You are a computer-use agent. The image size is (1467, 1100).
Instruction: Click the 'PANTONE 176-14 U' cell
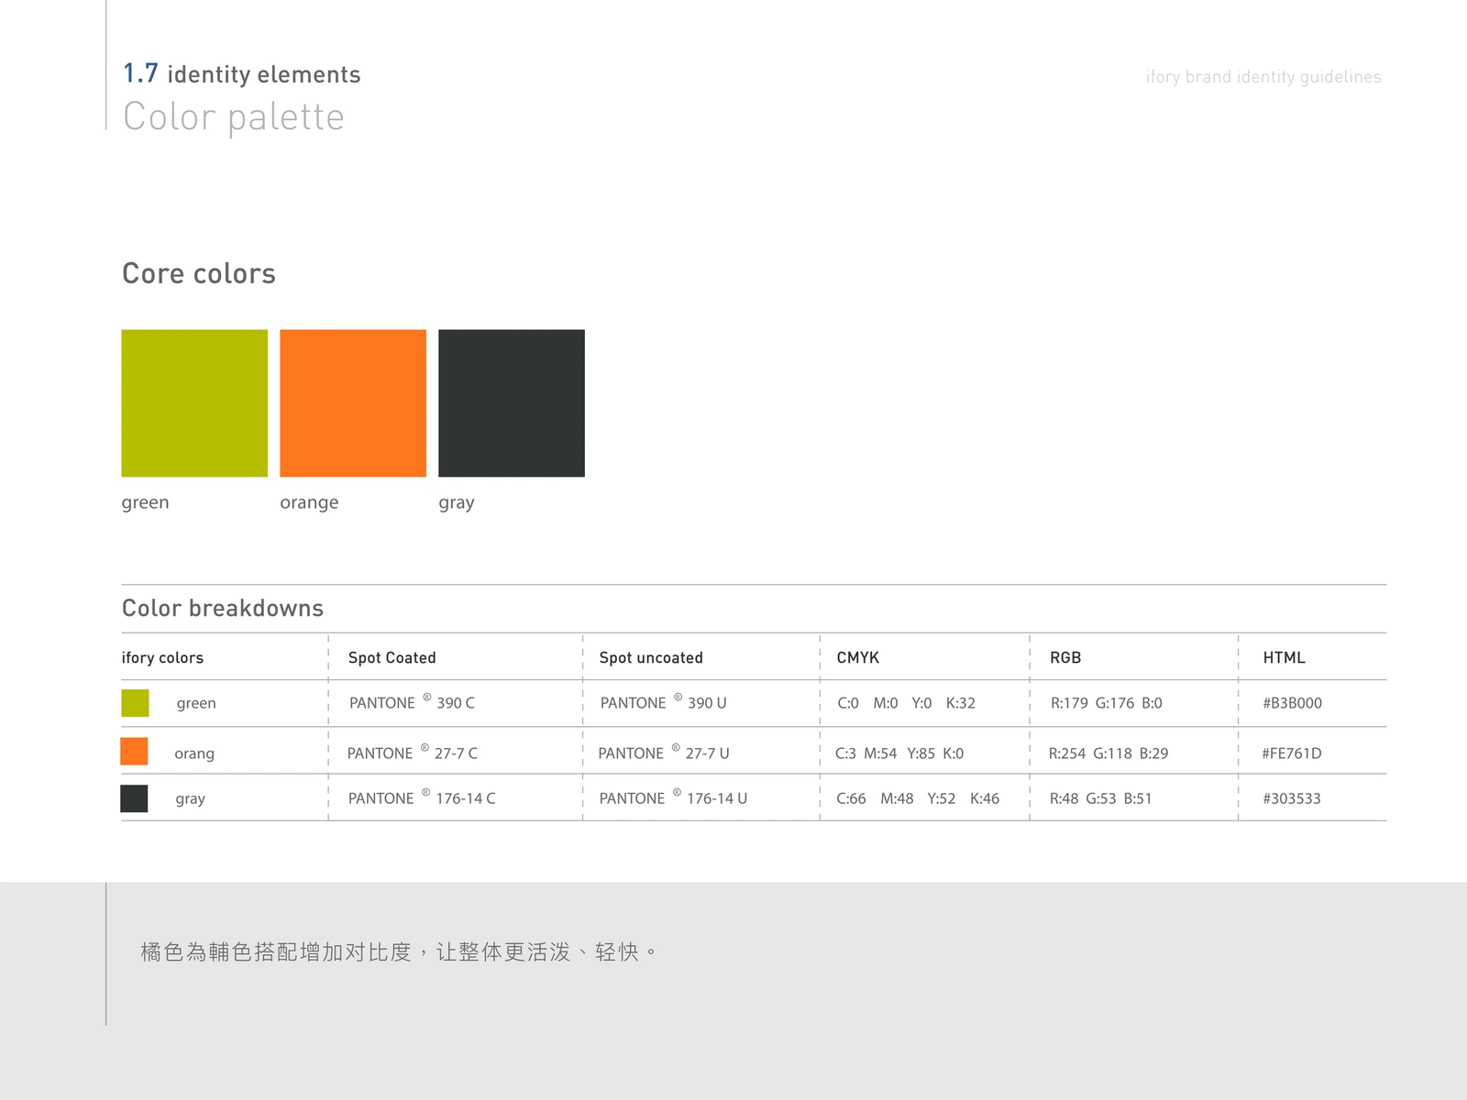coord(673,797)
